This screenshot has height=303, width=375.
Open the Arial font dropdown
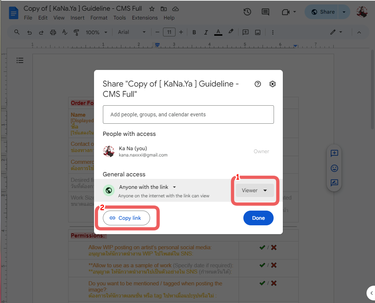click(x=132, y=32)
